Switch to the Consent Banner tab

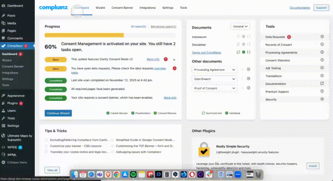point(122,8)
